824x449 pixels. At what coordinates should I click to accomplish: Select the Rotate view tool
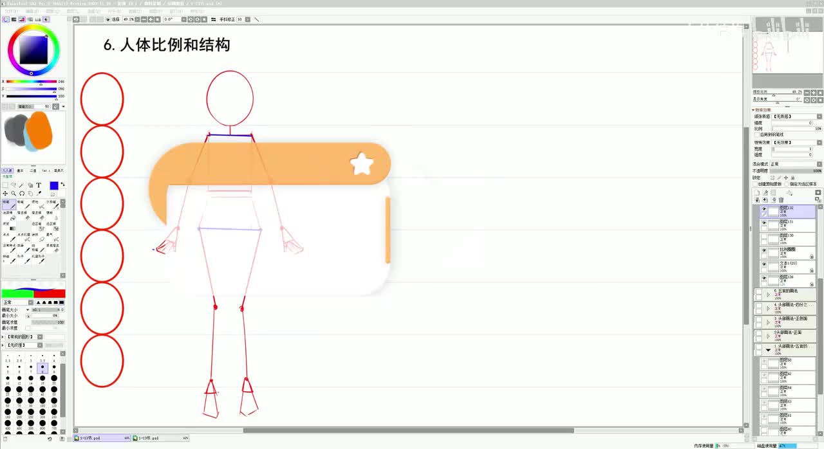(22, 194)
